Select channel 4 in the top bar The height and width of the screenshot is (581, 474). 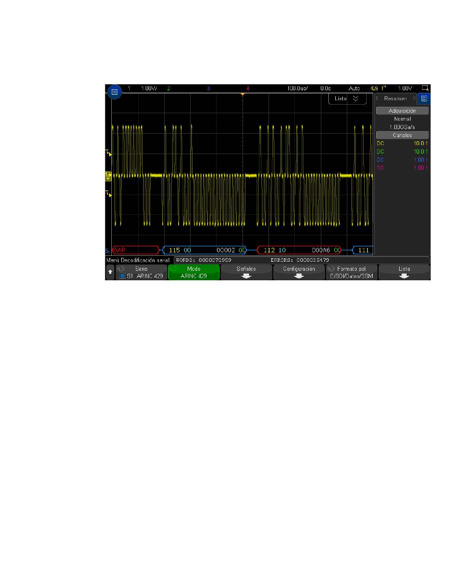click(x=247, y=88)
